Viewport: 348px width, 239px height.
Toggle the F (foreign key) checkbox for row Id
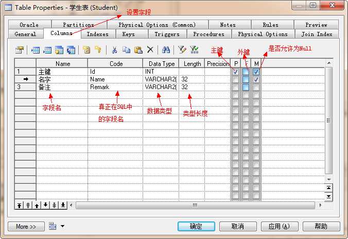tap(246, 72)
